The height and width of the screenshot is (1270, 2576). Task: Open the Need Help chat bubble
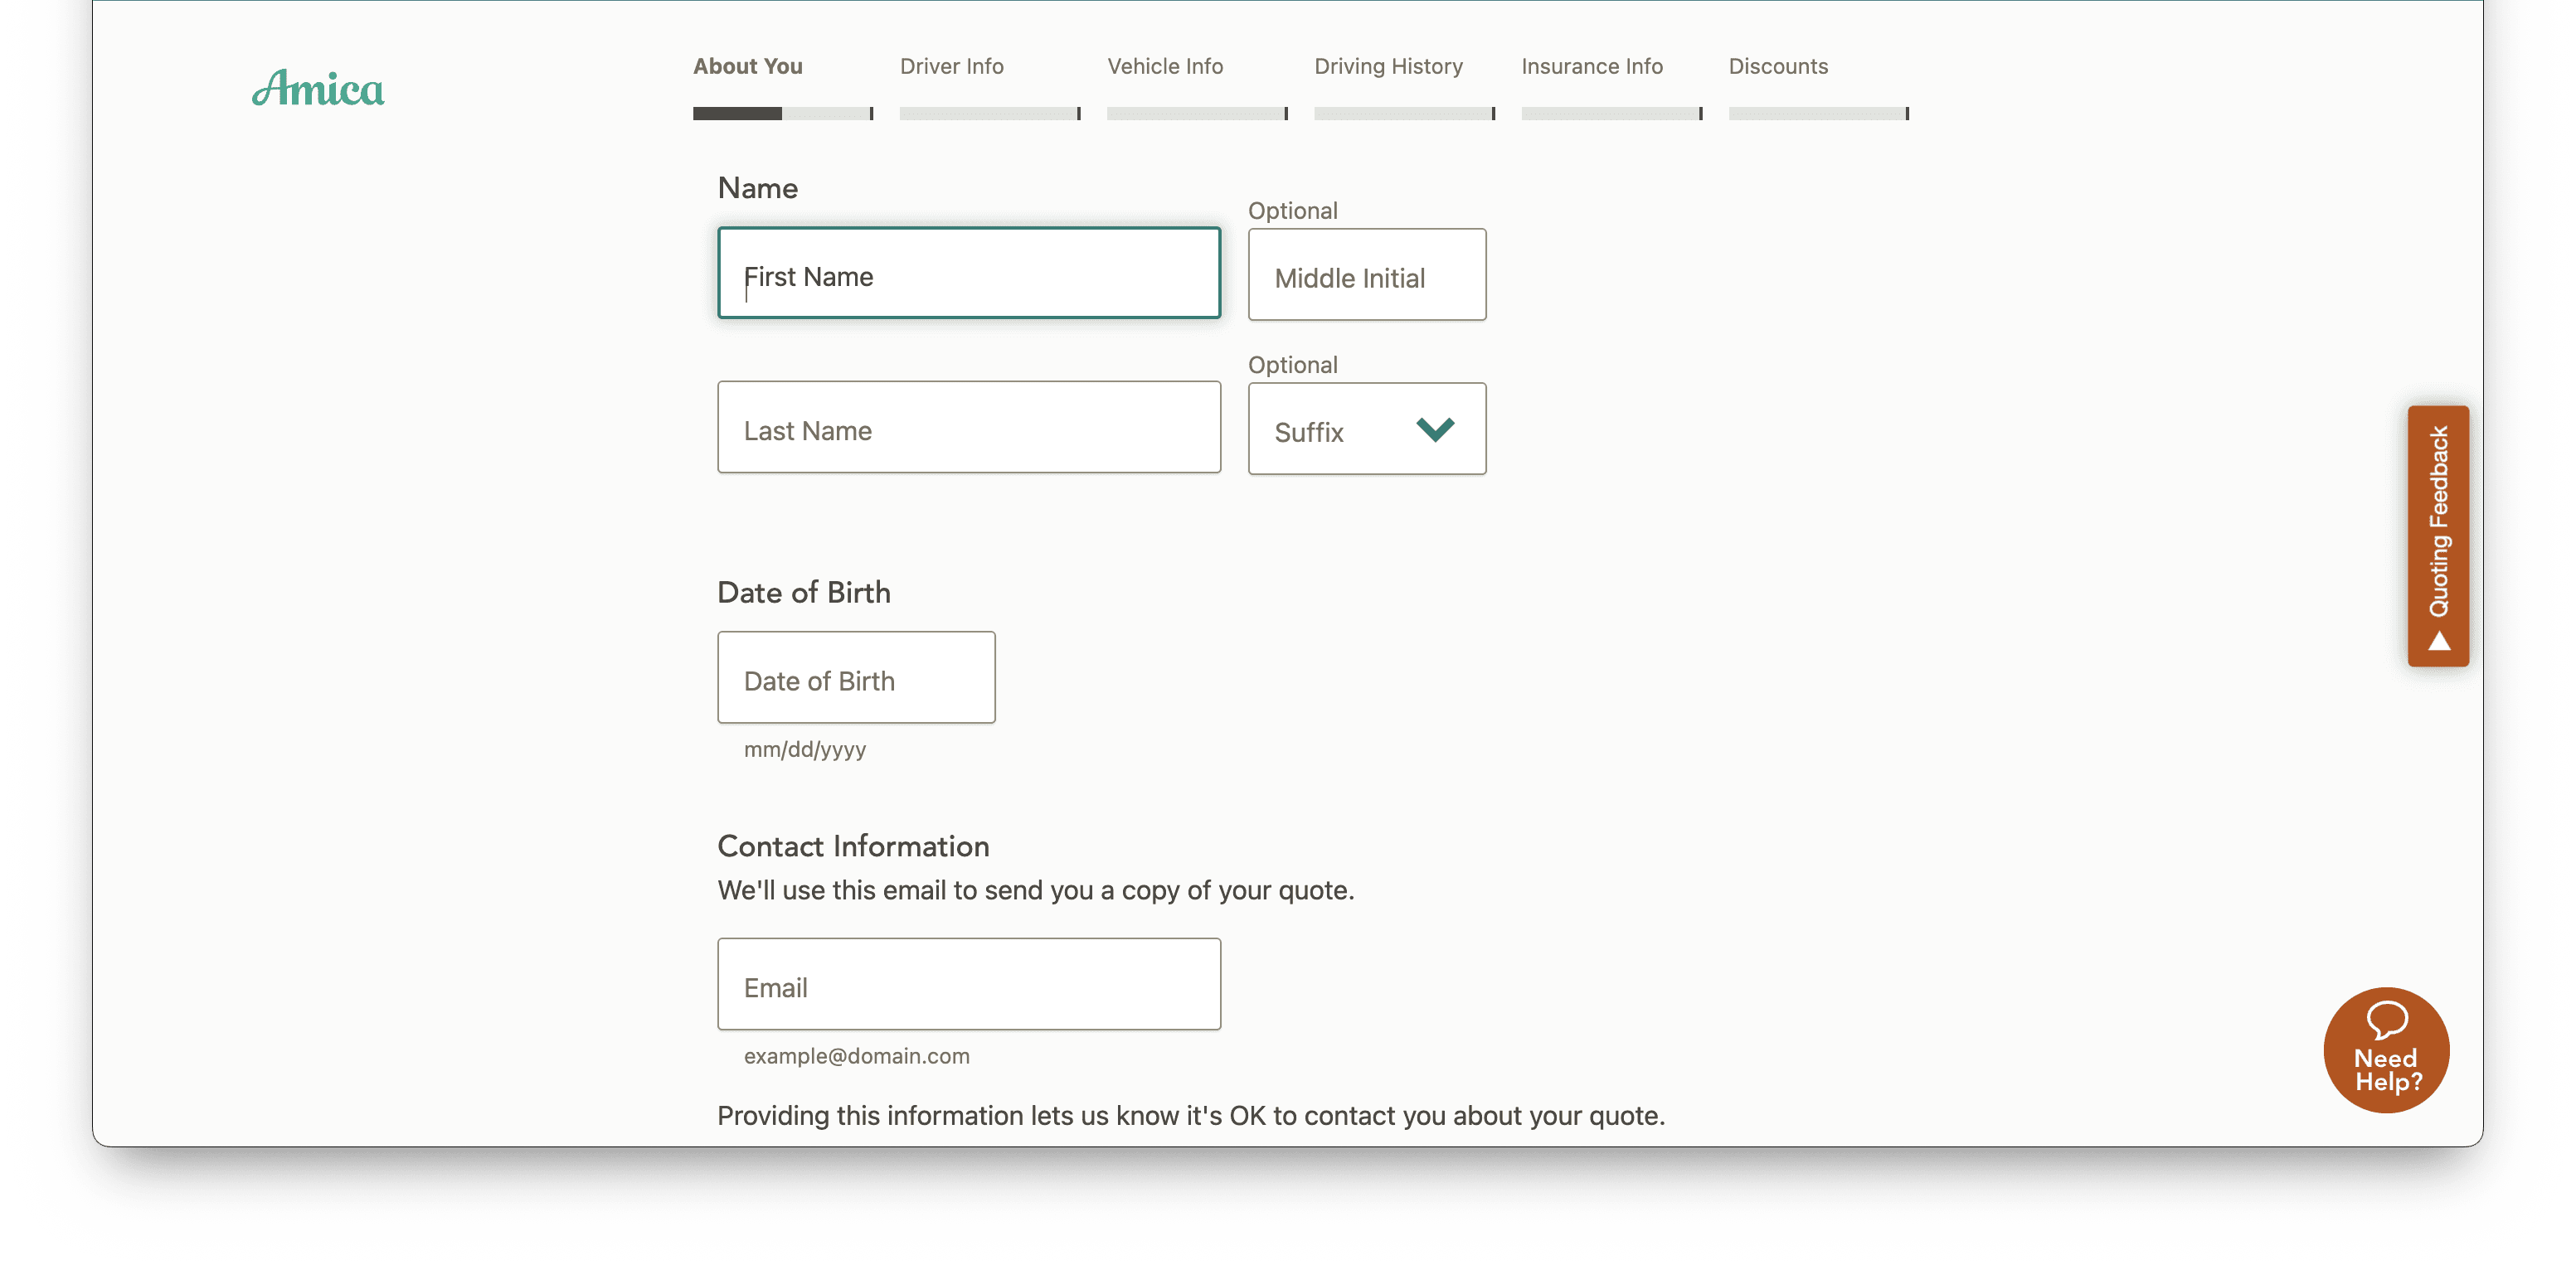[2386, 1049]
